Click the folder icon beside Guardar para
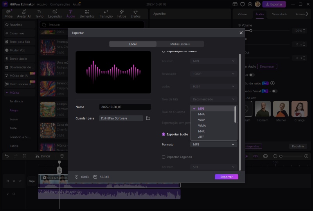The width and height of the screenshot is (313, 211). click(148, 118)
